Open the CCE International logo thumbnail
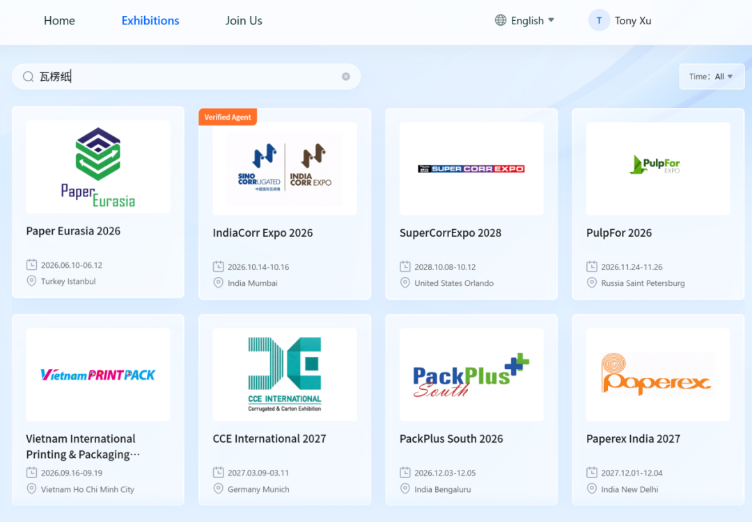The height and width of the screenshot is (522, 752). (285, 375)
